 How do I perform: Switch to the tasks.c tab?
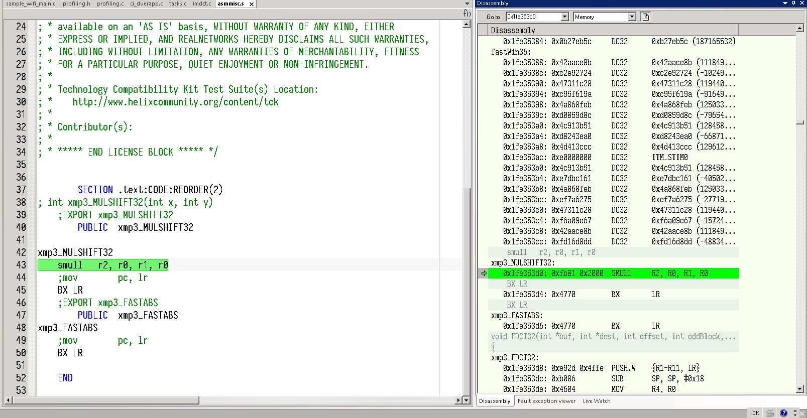pyautogui.click(x=178, y=4)
